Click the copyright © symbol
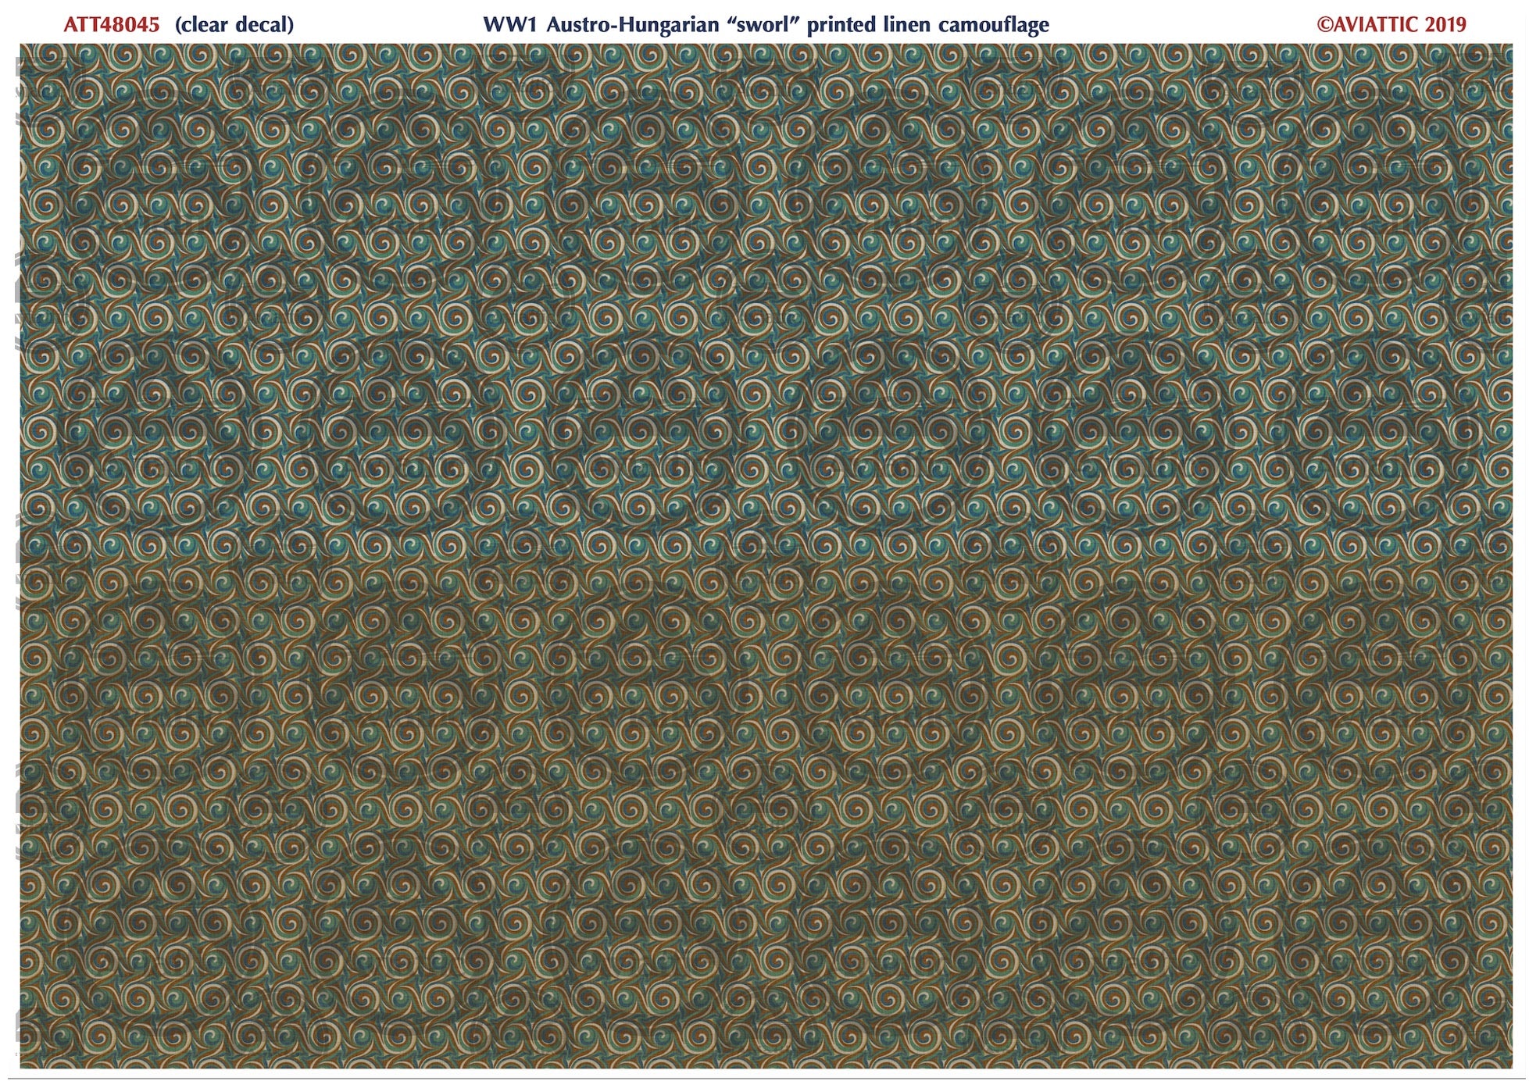Viewport: 1529px width, 1081px height. (1324, 25)
